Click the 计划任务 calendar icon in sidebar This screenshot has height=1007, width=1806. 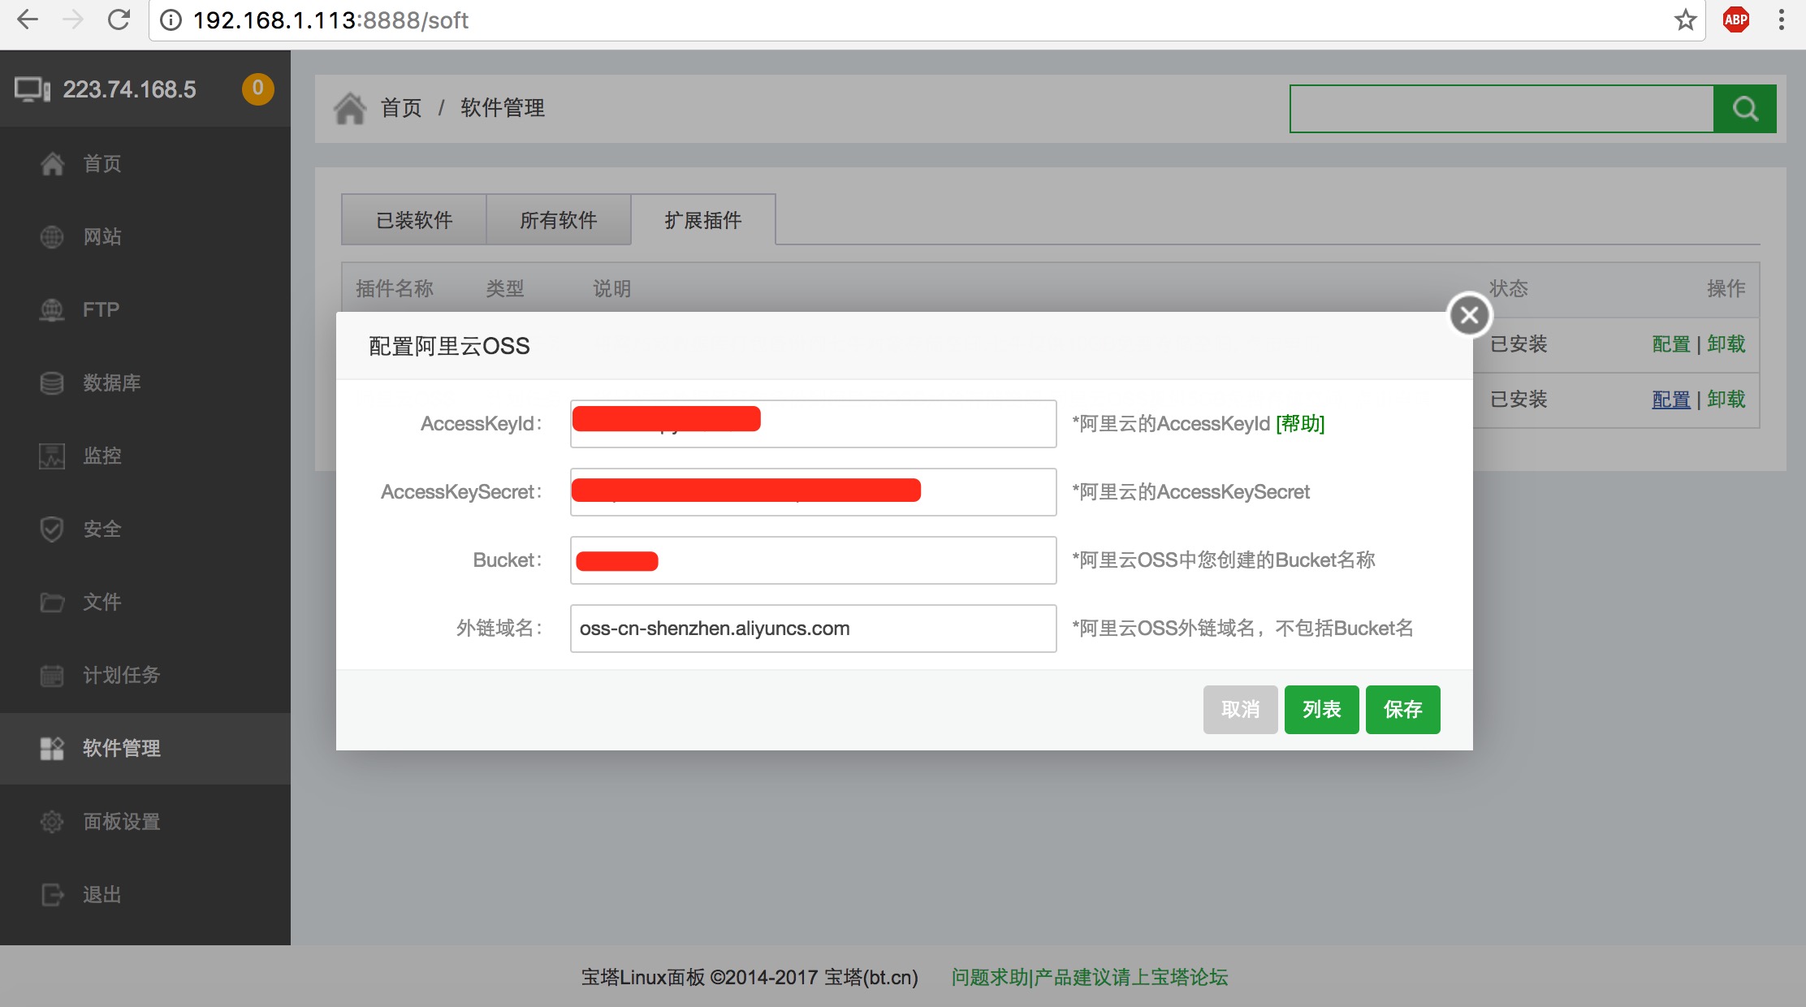52,675
